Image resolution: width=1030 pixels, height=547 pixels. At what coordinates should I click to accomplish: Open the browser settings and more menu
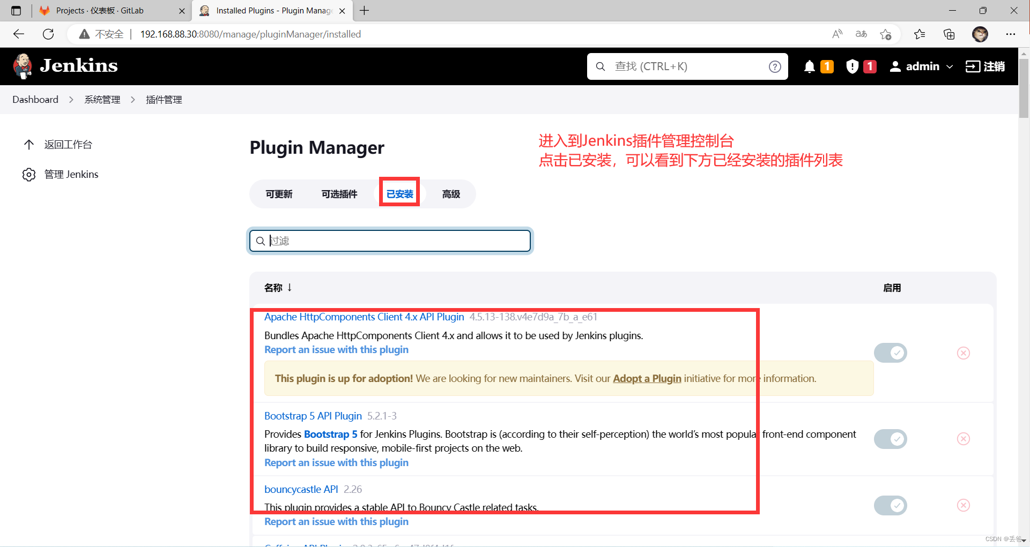coord(1011,34)
